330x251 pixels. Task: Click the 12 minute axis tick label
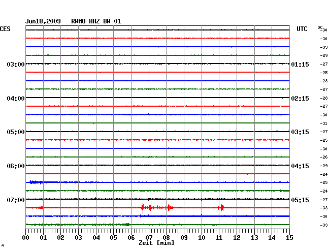click(x=237, y=238)
